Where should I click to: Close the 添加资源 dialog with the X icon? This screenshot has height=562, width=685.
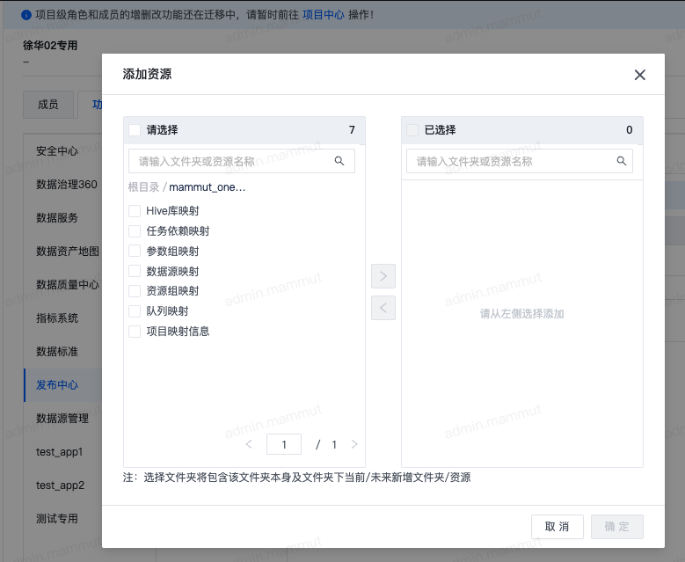(639, 75)
